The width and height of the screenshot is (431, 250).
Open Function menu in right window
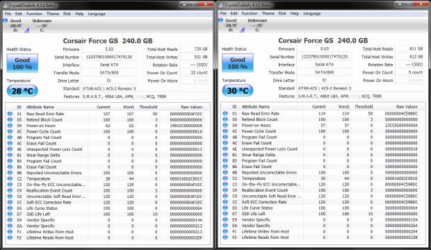coord(250,13)
